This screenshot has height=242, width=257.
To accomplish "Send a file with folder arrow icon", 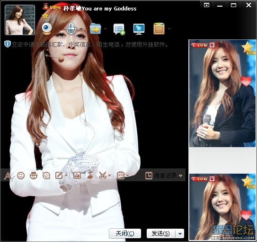I will [96, 28].
